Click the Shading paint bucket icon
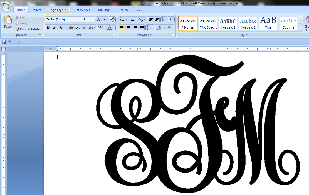 [158, 27]
